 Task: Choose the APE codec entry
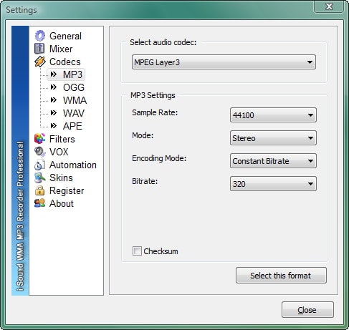coord(72,126)
